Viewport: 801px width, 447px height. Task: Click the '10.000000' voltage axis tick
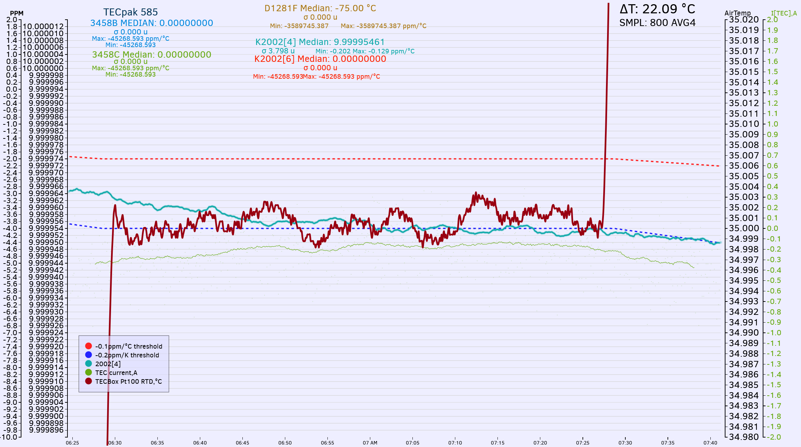coord(43,68)
